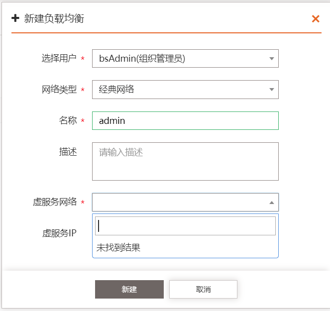Click the 选择用户 field label
Image resolution: width=330 pixels, height=311 pixels.
coord(59,59)
